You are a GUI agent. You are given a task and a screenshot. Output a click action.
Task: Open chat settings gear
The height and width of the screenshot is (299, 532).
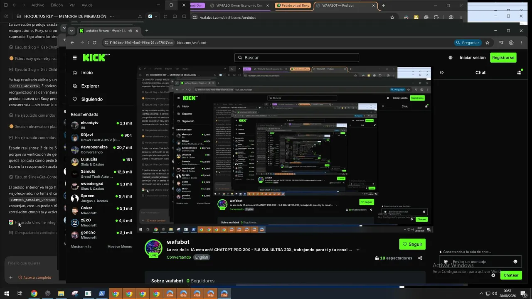pos(493,275)
